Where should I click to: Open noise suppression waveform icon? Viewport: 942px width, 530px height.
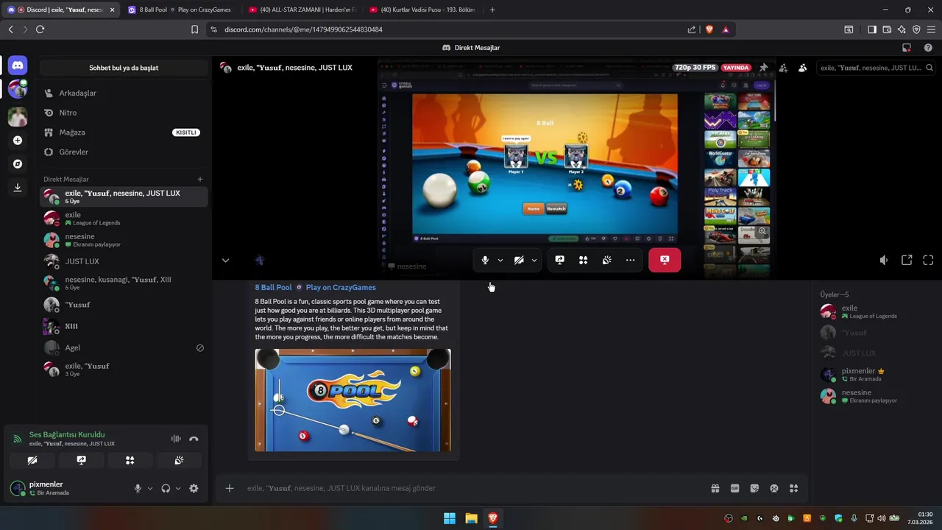tap(176, 439)
